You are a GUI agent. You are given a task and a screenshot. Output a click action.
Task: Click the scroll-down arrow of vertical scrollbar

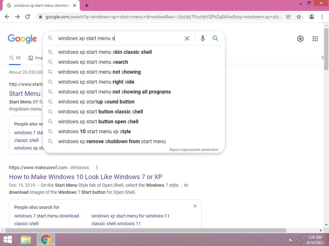point(326,225)
